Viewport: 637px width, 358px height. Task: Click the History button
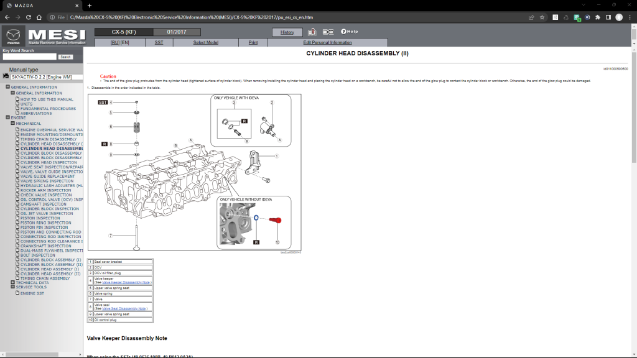pyautogui.click(x=287, y=32)
